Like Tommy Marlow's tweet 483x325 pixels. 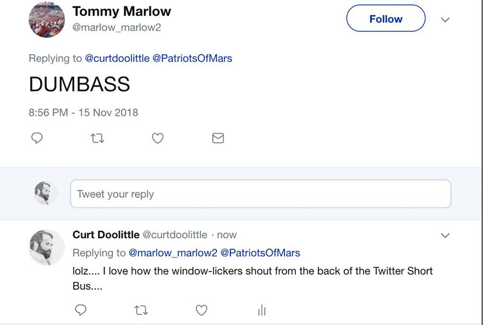point(157,139)
